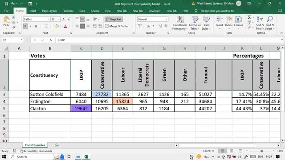The width and height of the screenshot is (285, 160).
Task: Expand the Merge & Center dropdown arrow
Action: (x=132, y=26)
